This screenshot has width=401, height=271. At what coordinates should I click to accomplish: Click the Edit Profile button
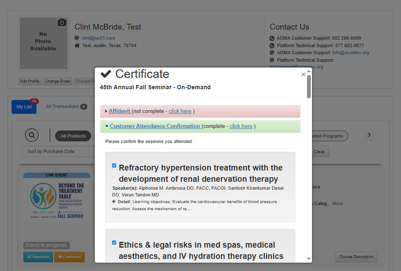30,81
